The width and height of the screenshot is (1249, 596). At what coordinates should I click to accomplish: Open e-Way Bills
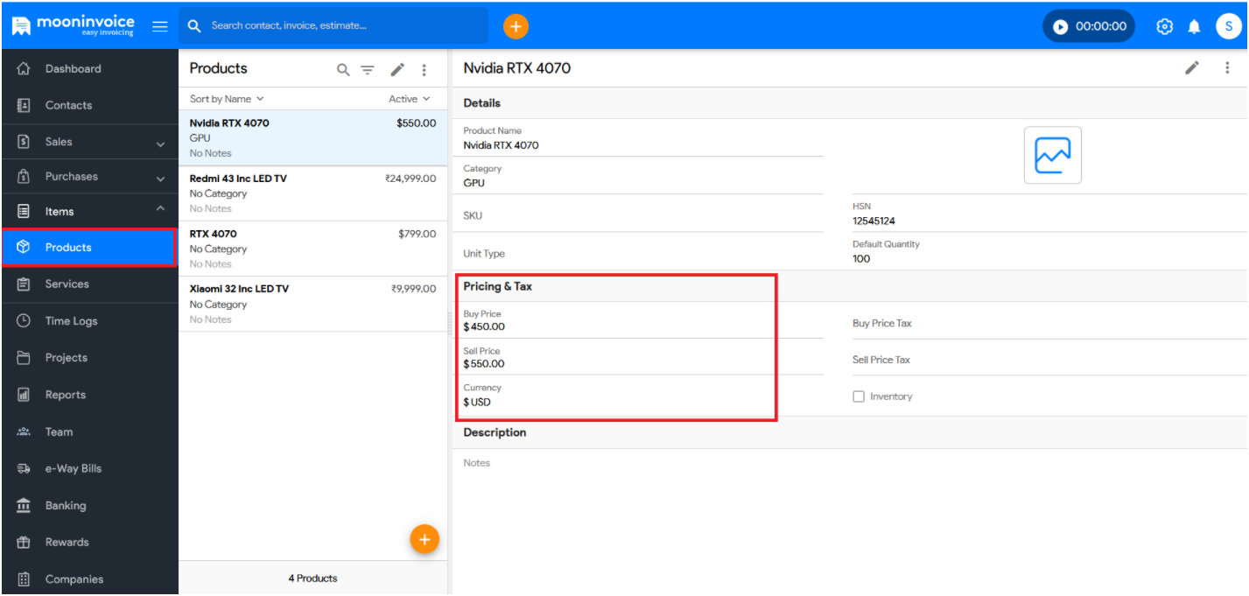coord(89,468)
